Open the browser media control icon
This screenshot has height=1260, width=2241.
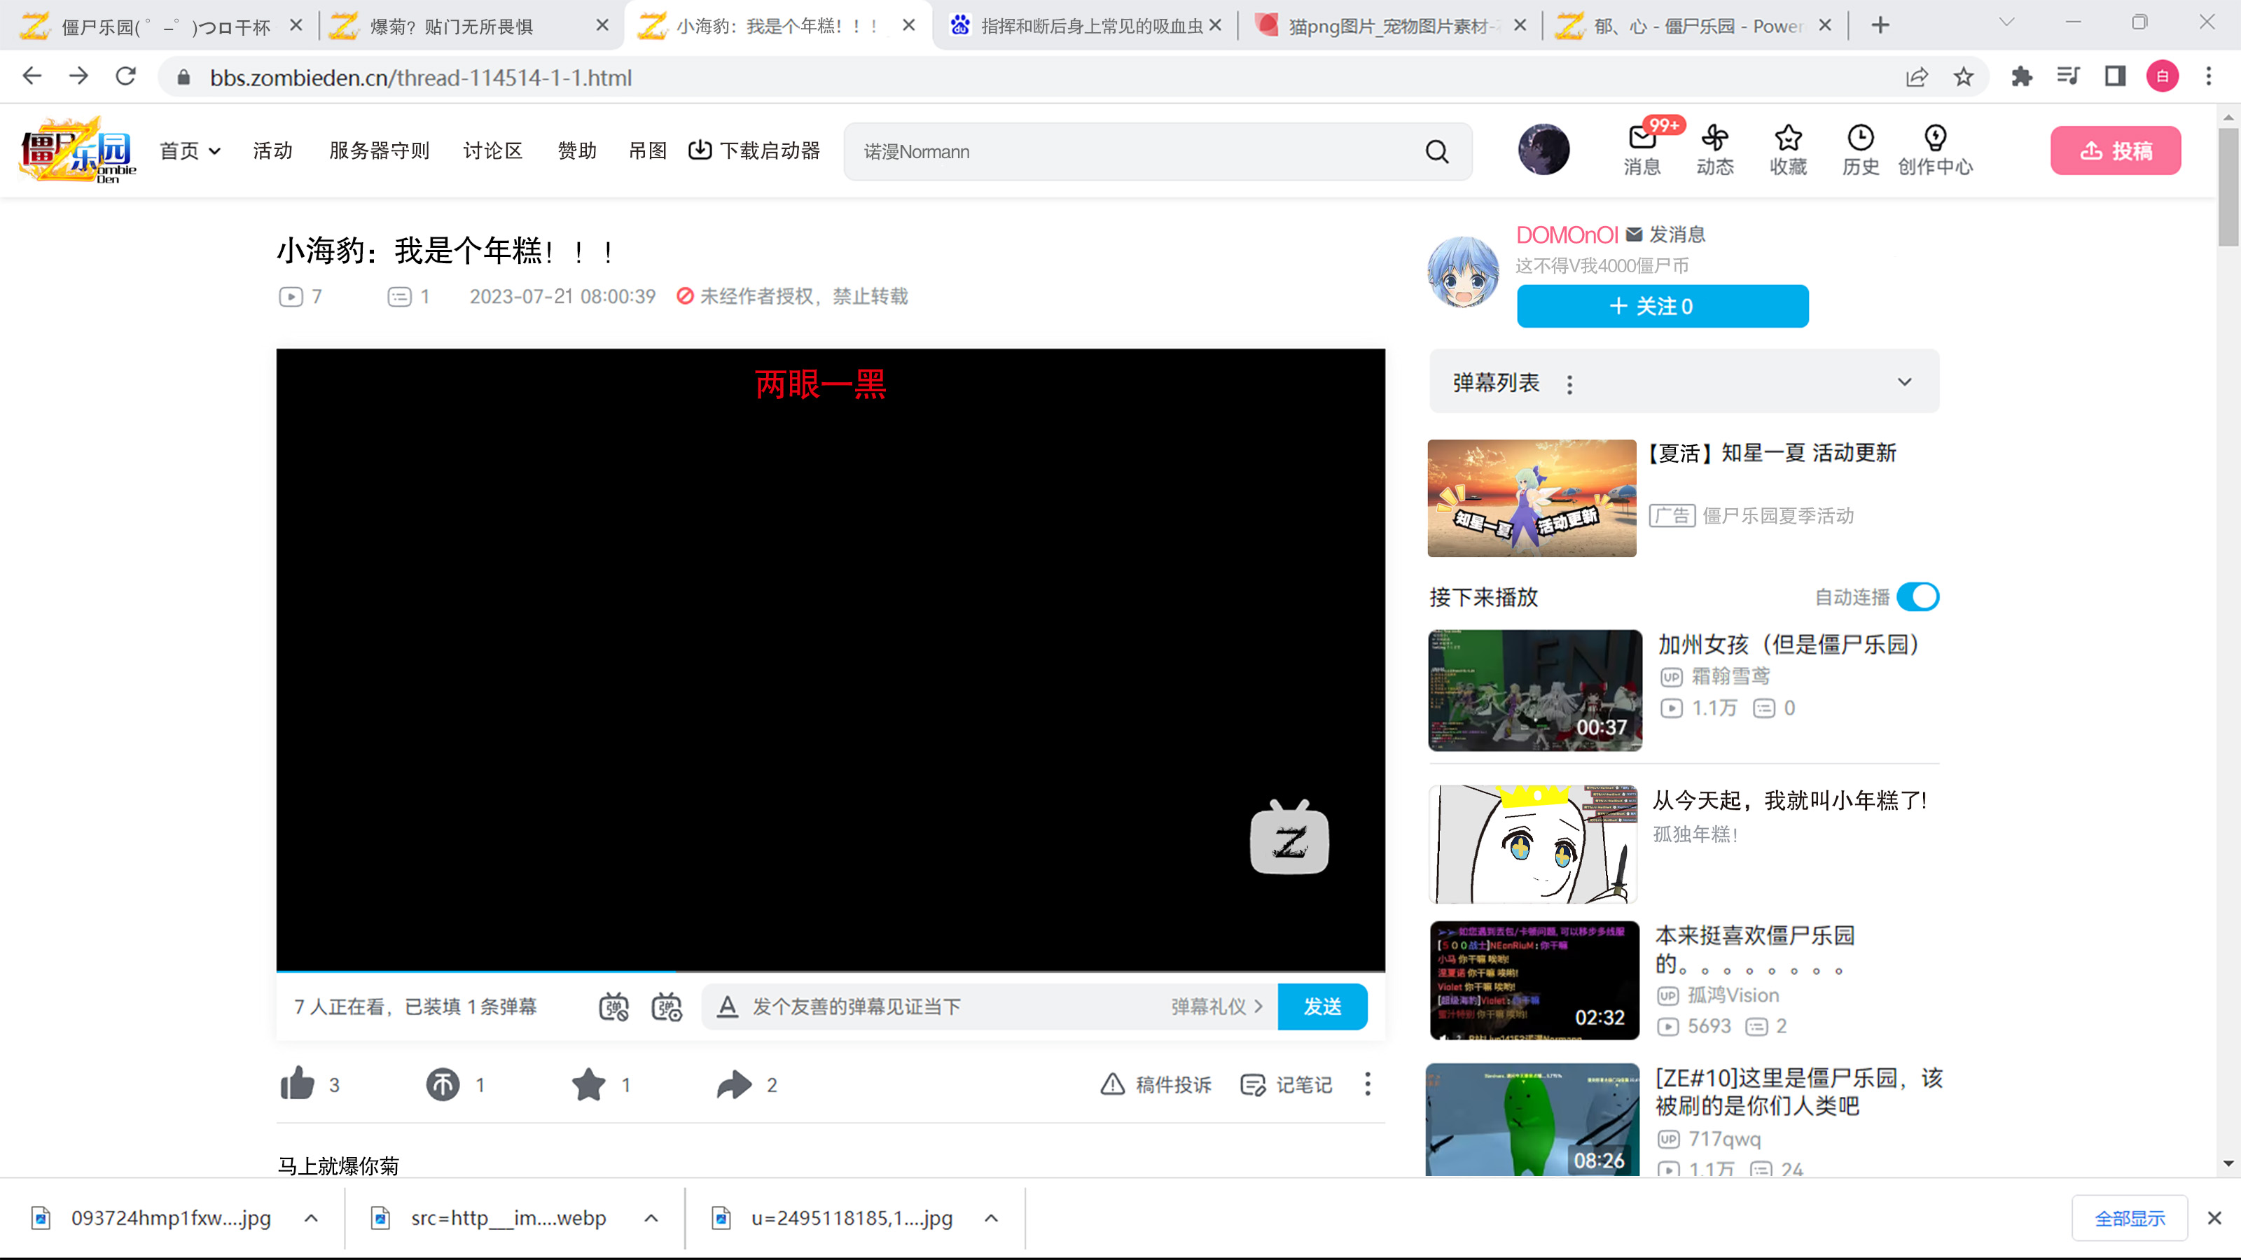(x=2069, y=76)
